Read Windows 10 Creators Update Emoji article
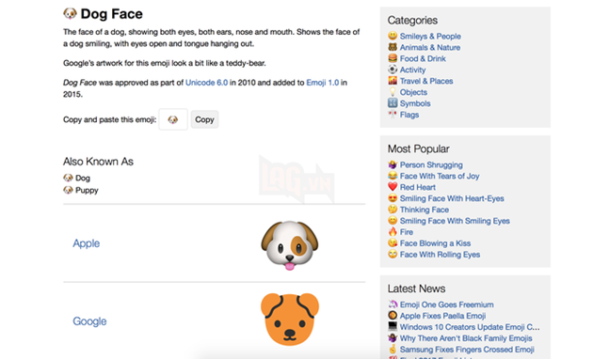This screenshot has height=359, width=593. click(470, 327)
